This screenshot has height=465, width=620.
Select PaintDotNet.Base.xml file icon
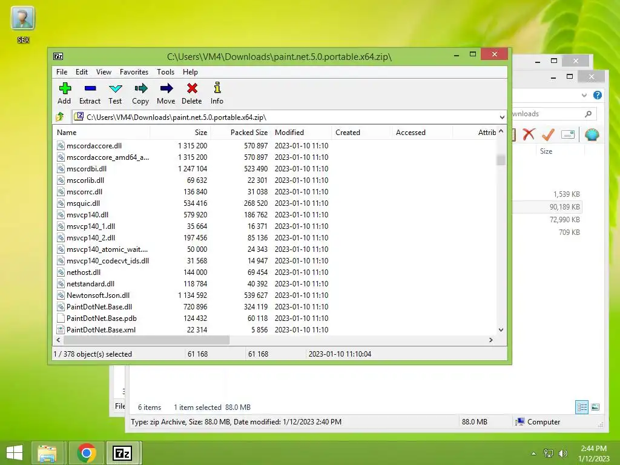coord(61,329)
